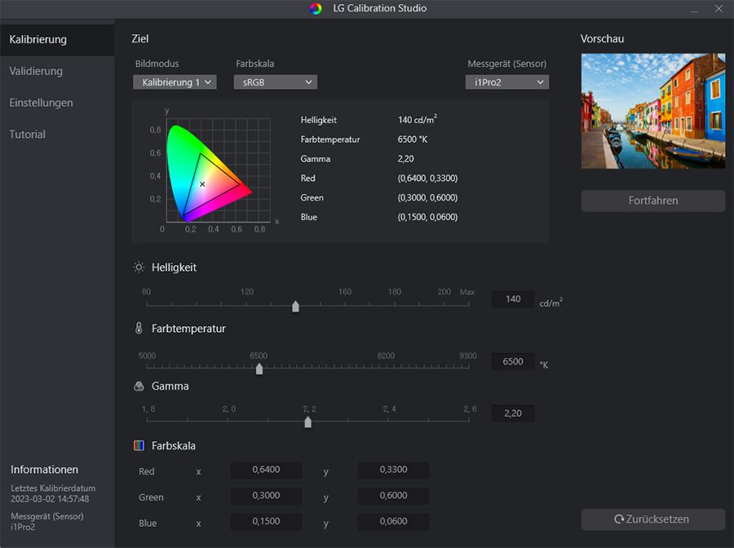The width and height of the screenshot is (734, 548).
Task: Minimize the LG Calibration Studio window
Action: [x=694, y=9]
